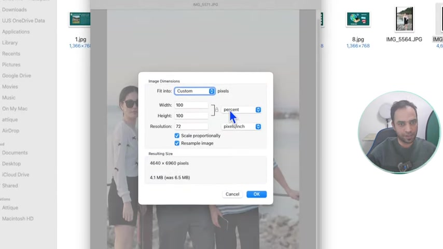Open UJS OneDrive Data in sidebar

pos(23,21)
